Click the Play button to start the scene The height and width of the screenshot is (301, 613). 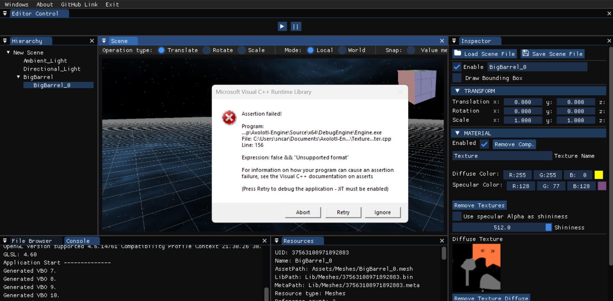(282, 26)
